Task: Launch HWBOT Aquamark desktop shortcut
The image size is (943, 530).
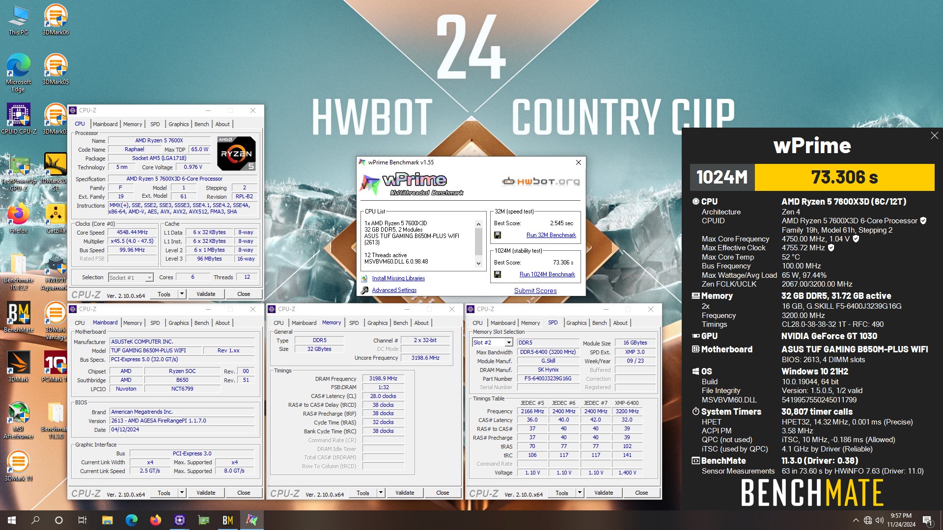Action: coord(55,271)
